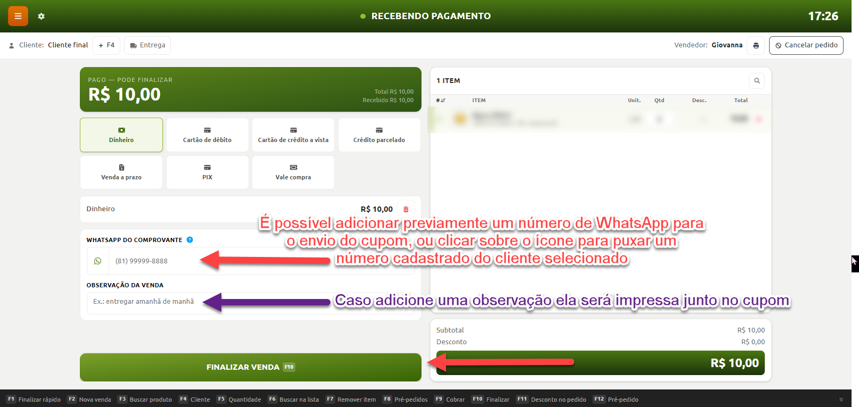Focus the WhatsApp number input field
The height and width of the screenshot is (407, 859).
[261, 261]
